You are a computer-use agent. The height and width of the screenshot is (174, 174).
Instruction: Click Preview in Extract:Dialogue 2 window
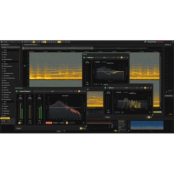[x=19, y=128]
